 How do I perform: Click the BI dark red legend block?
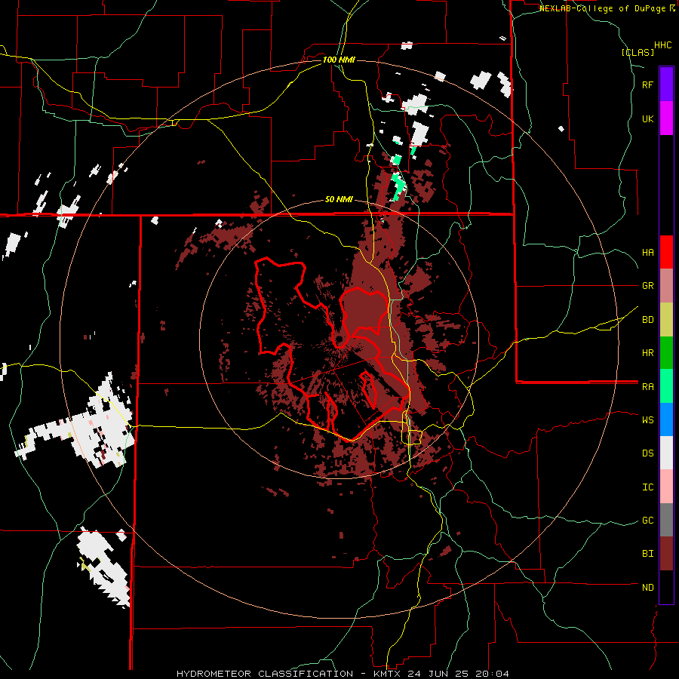pos(666,554)
